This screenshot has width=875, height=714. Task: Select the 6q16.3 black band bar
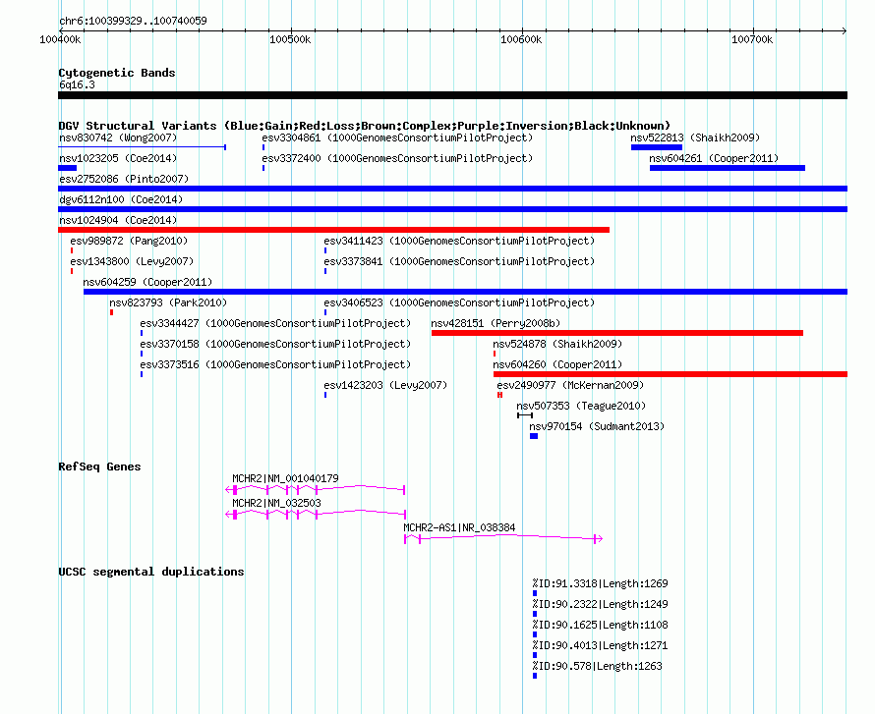click(452, 95)
